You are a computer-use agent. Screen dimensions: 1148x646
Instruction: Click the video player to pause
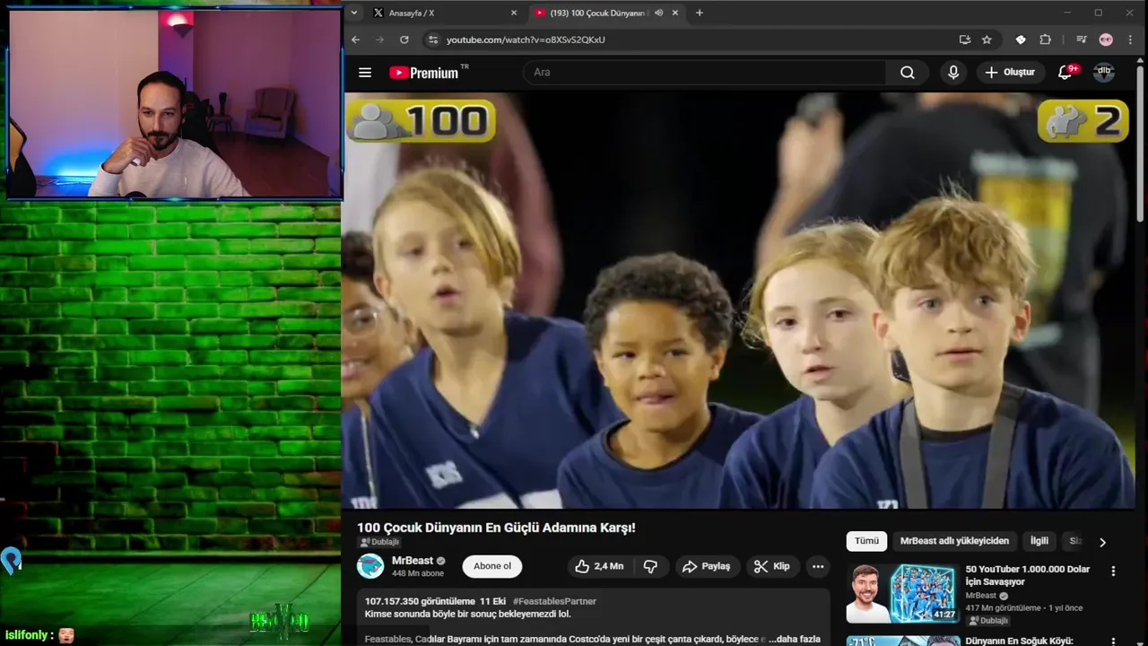click(740, 300)
